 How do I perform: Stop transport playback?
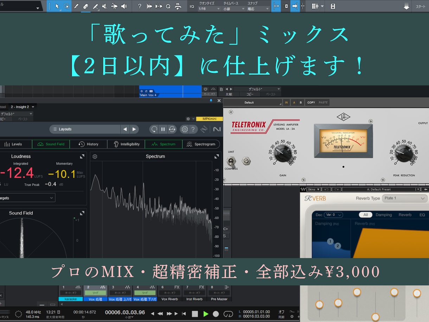pyautogui.click(x=195, y=314)
